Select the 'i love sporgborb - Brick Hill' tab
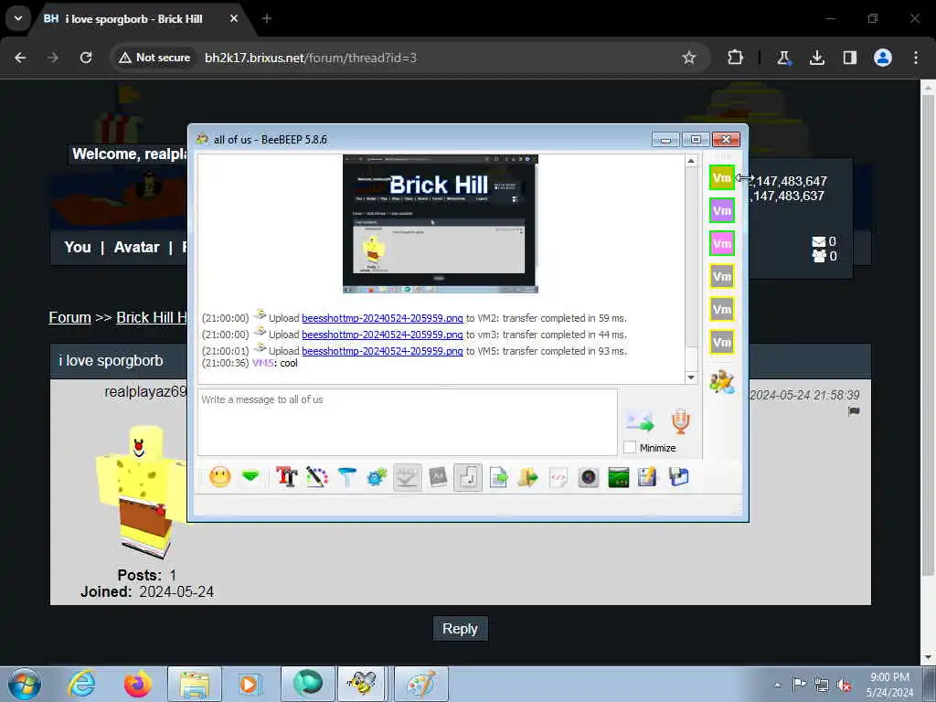Image resolution: width=936 pixels, height=702 pixels. (x=133, y=19)
